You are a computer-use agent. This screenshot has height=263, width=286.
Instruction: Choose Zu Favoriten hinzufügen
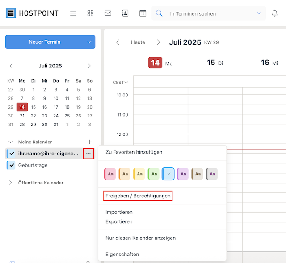tap(134, 152)
